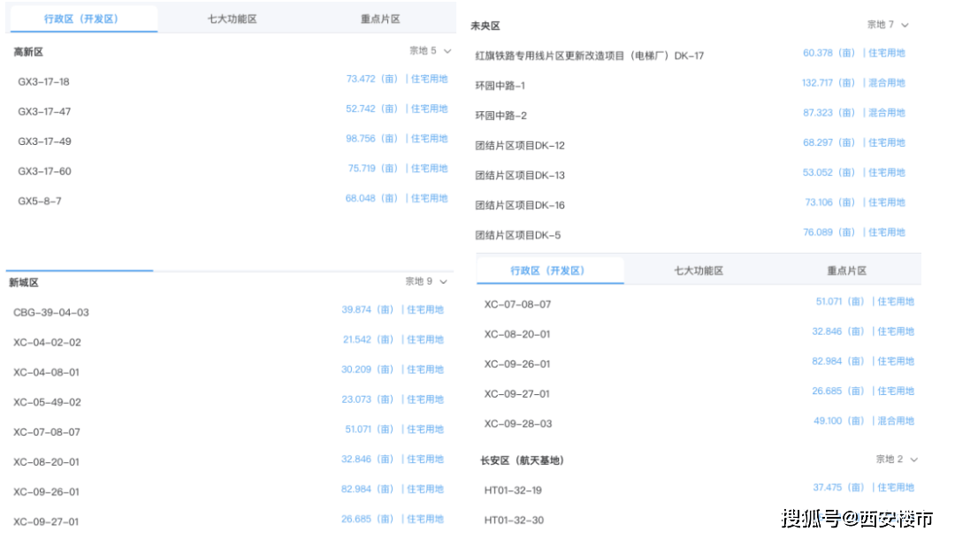This screenshot has width=955, height=539.
Task: Collapse the 未央区 宗地 7 chevron
Action: [905, 26]
